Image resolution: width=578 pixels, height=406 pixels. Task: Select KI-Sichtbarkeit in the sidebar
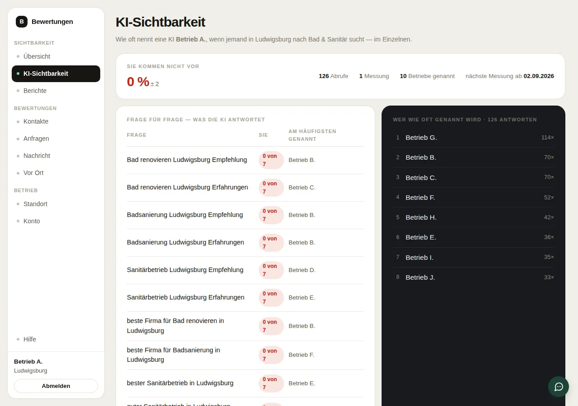click(56, 74)
